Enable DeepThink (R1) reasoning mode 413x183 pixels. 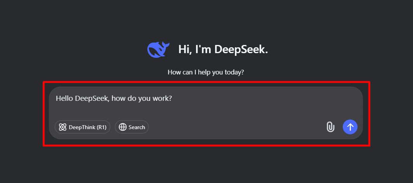(x=82, y=127)
